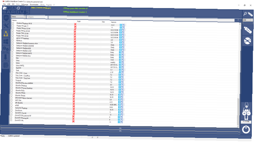254x142 pixels.
Task: Click the 'SARDU updated' status bar text
Action: [x=14, y=136]
